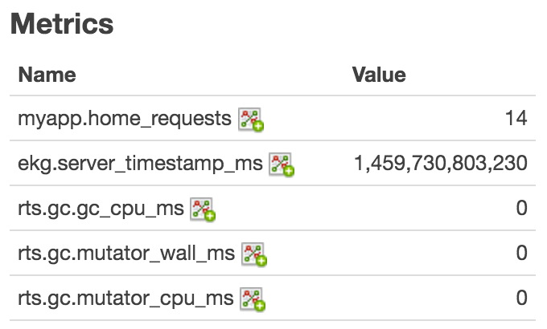Viewport: 547px width, 329px height.
Task: Select the rts.gc.mutator_wall_ms metric name
Action: (x=126, y=254)
